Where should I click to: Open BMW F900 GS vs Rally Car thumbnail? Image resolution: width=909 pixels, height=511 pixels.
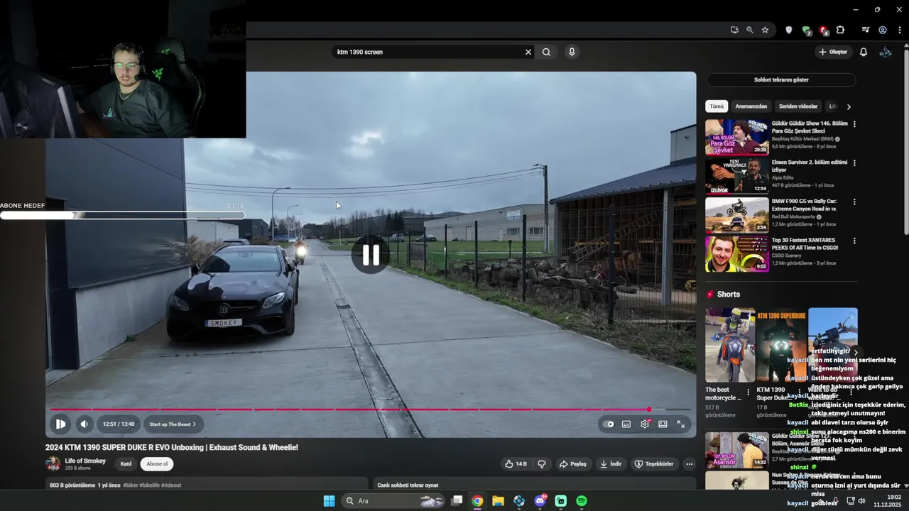737,215
